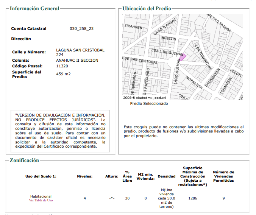Click the M2 min. Vivienda column header

[145, 176]
